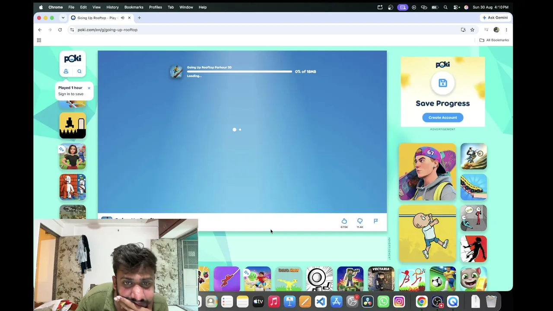Open the Bookmarks menu
The image size is (553, 311).
134,7
